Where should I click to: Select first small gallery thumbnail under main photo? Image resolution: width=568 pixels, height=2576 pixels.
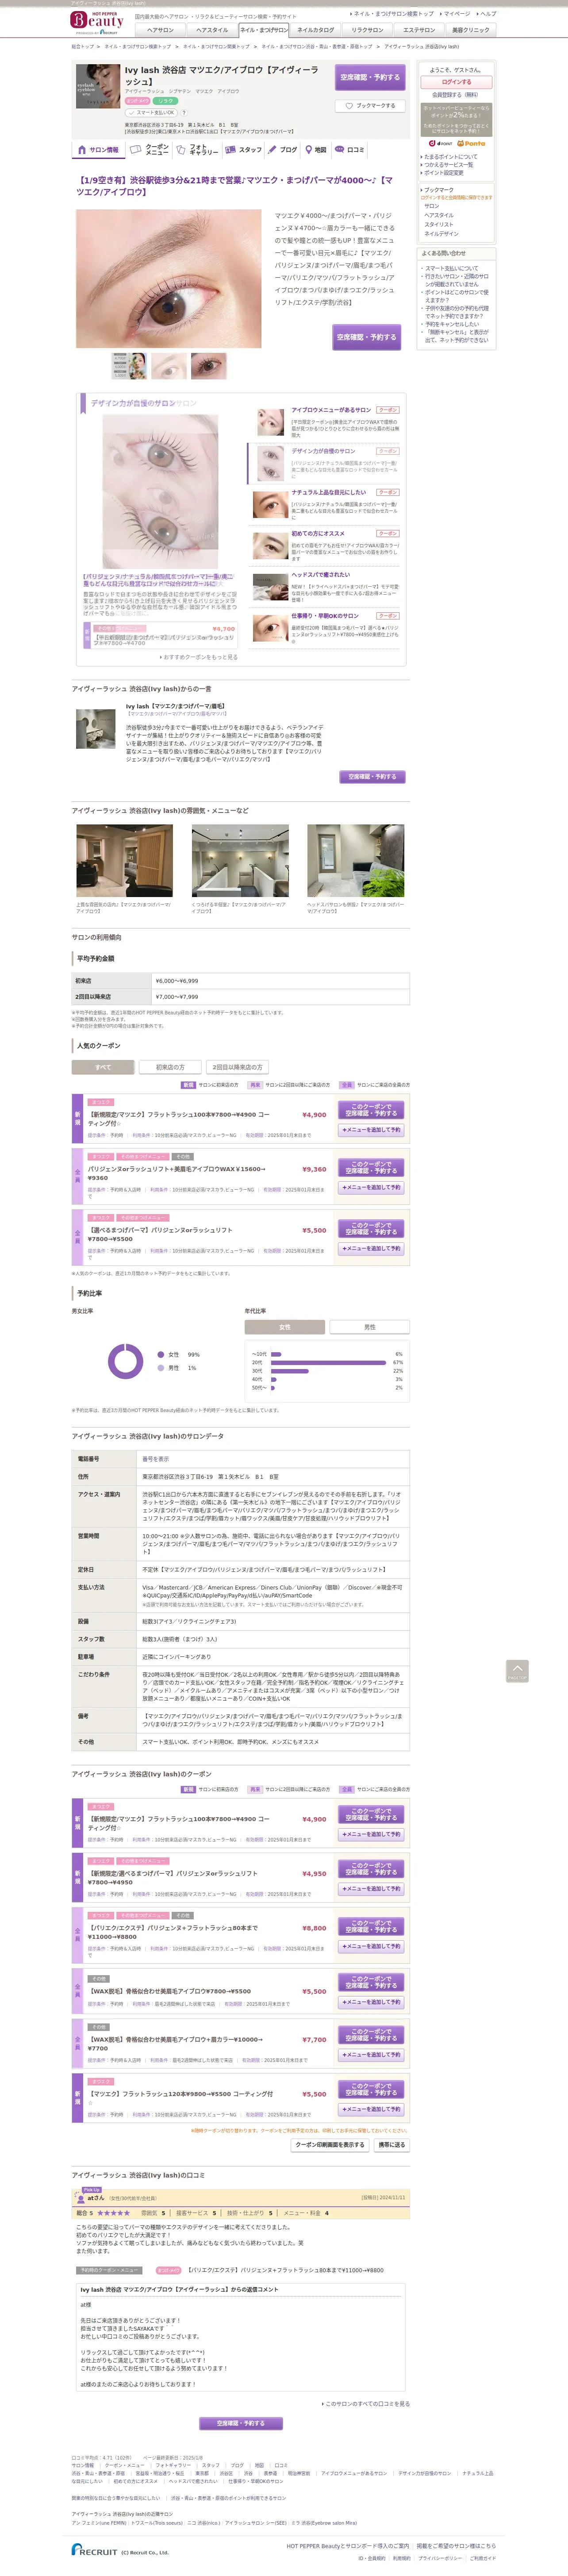[129, 366]
